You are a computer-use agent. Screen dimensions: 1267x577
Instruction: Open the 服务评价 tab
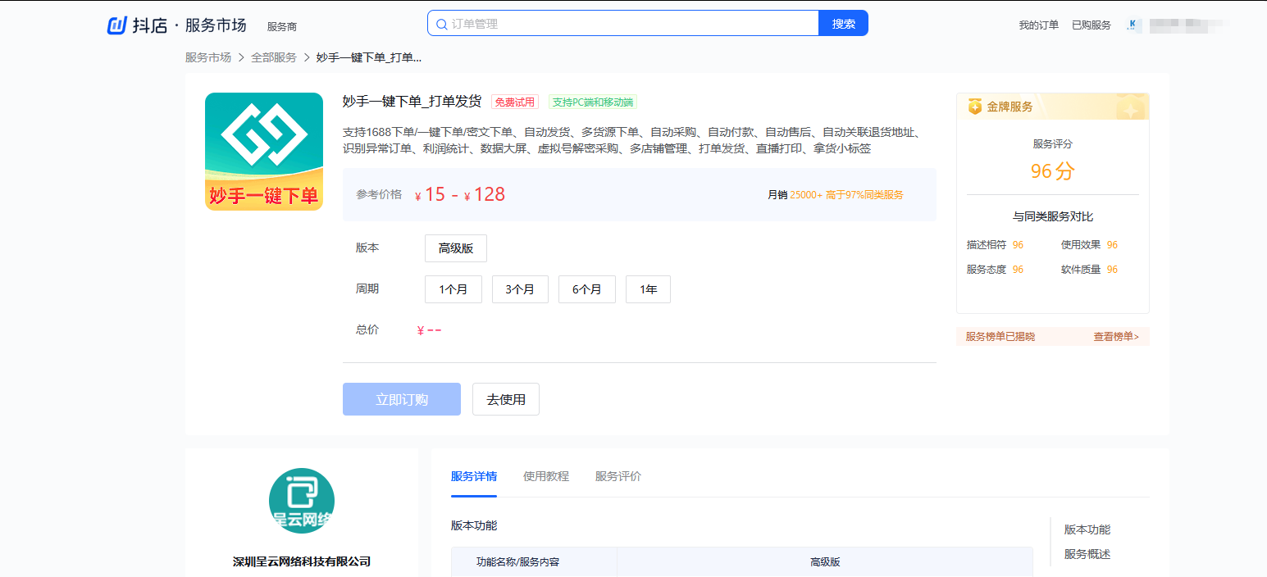coord(618,476)
